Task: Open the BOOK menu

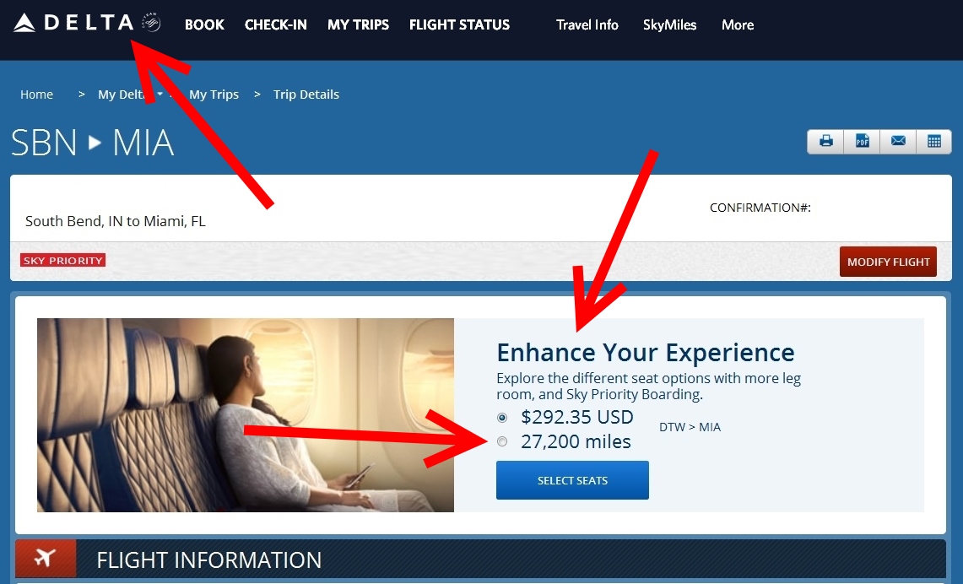Action: [204, 24]
